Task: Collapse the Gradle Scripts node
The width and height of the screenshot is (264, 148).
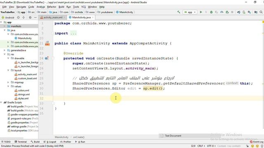Action: (1, 102)
